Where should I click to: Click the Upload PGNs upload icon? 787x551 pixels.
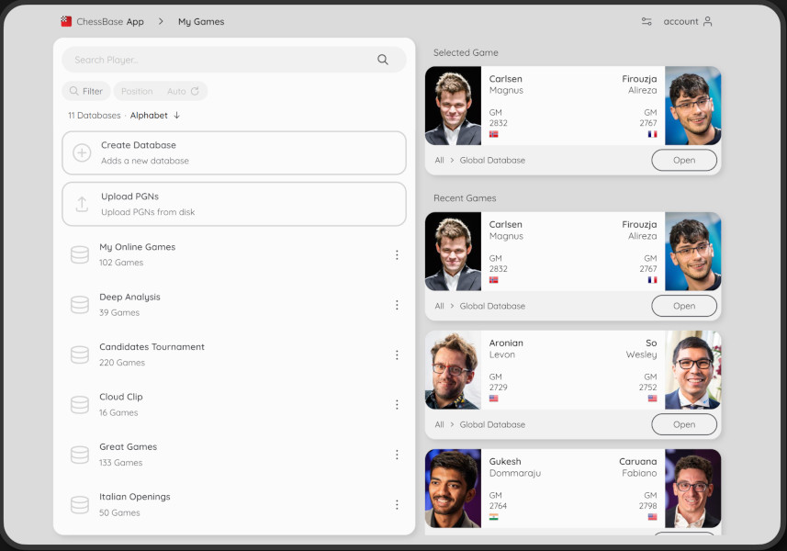[82, 204]
